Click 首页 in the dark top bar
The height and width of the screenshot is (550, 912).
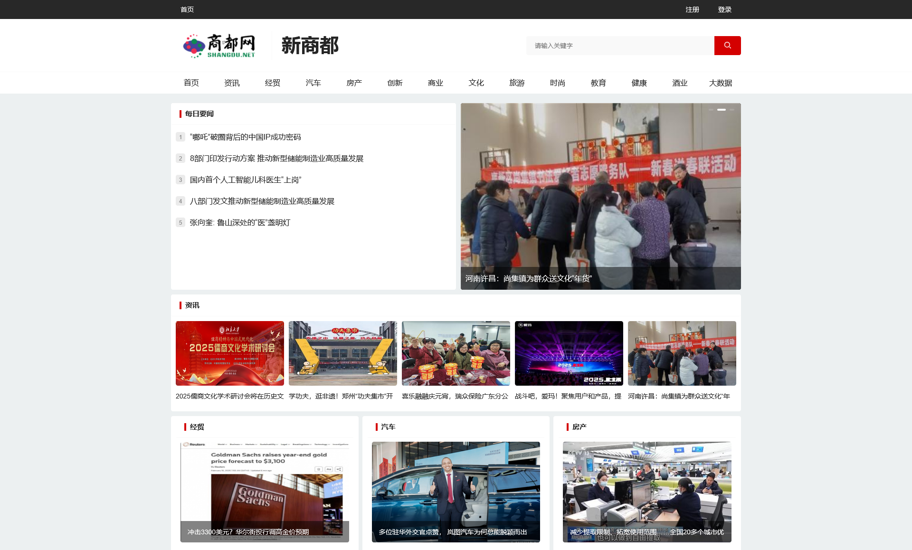click(x=187, y=9)
